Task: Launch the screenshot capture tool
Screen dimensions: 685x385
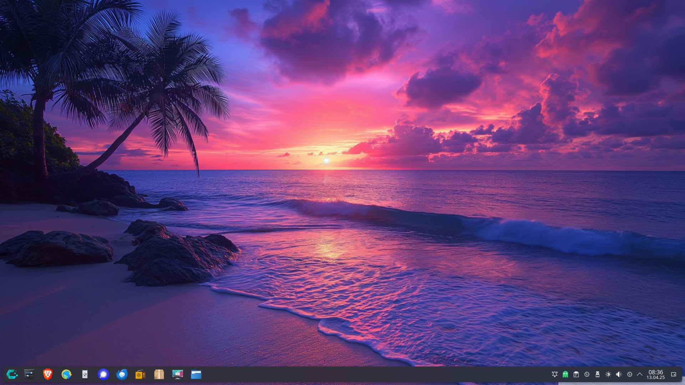Action: click(178, 374)
